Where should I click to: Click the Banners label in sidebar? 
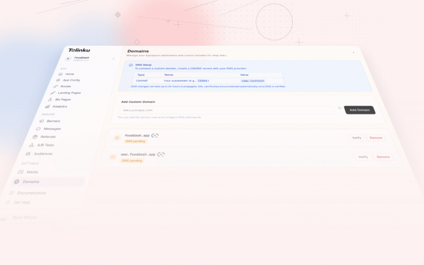53,121
